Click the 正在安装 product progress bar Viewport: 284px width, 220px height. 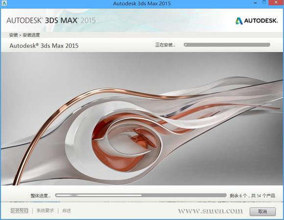click(x=227, y=45)
